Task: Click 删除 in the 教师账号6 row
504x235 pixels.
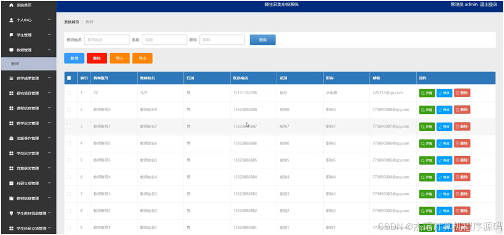Action: [x=462, y=144]
